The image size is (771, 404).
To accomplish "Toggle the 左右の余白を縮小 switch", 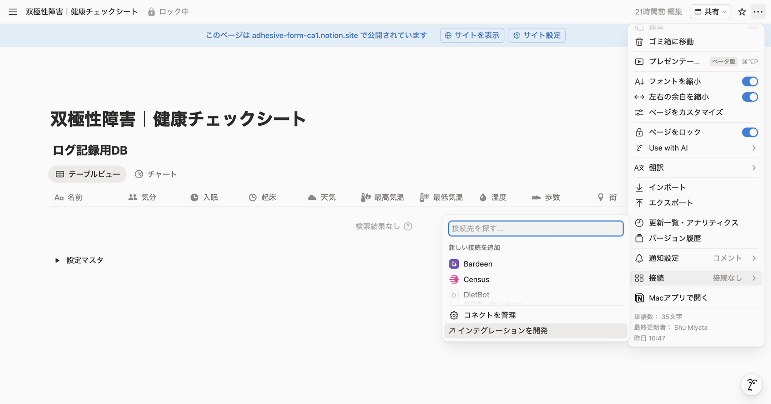I will click(750, 97).
